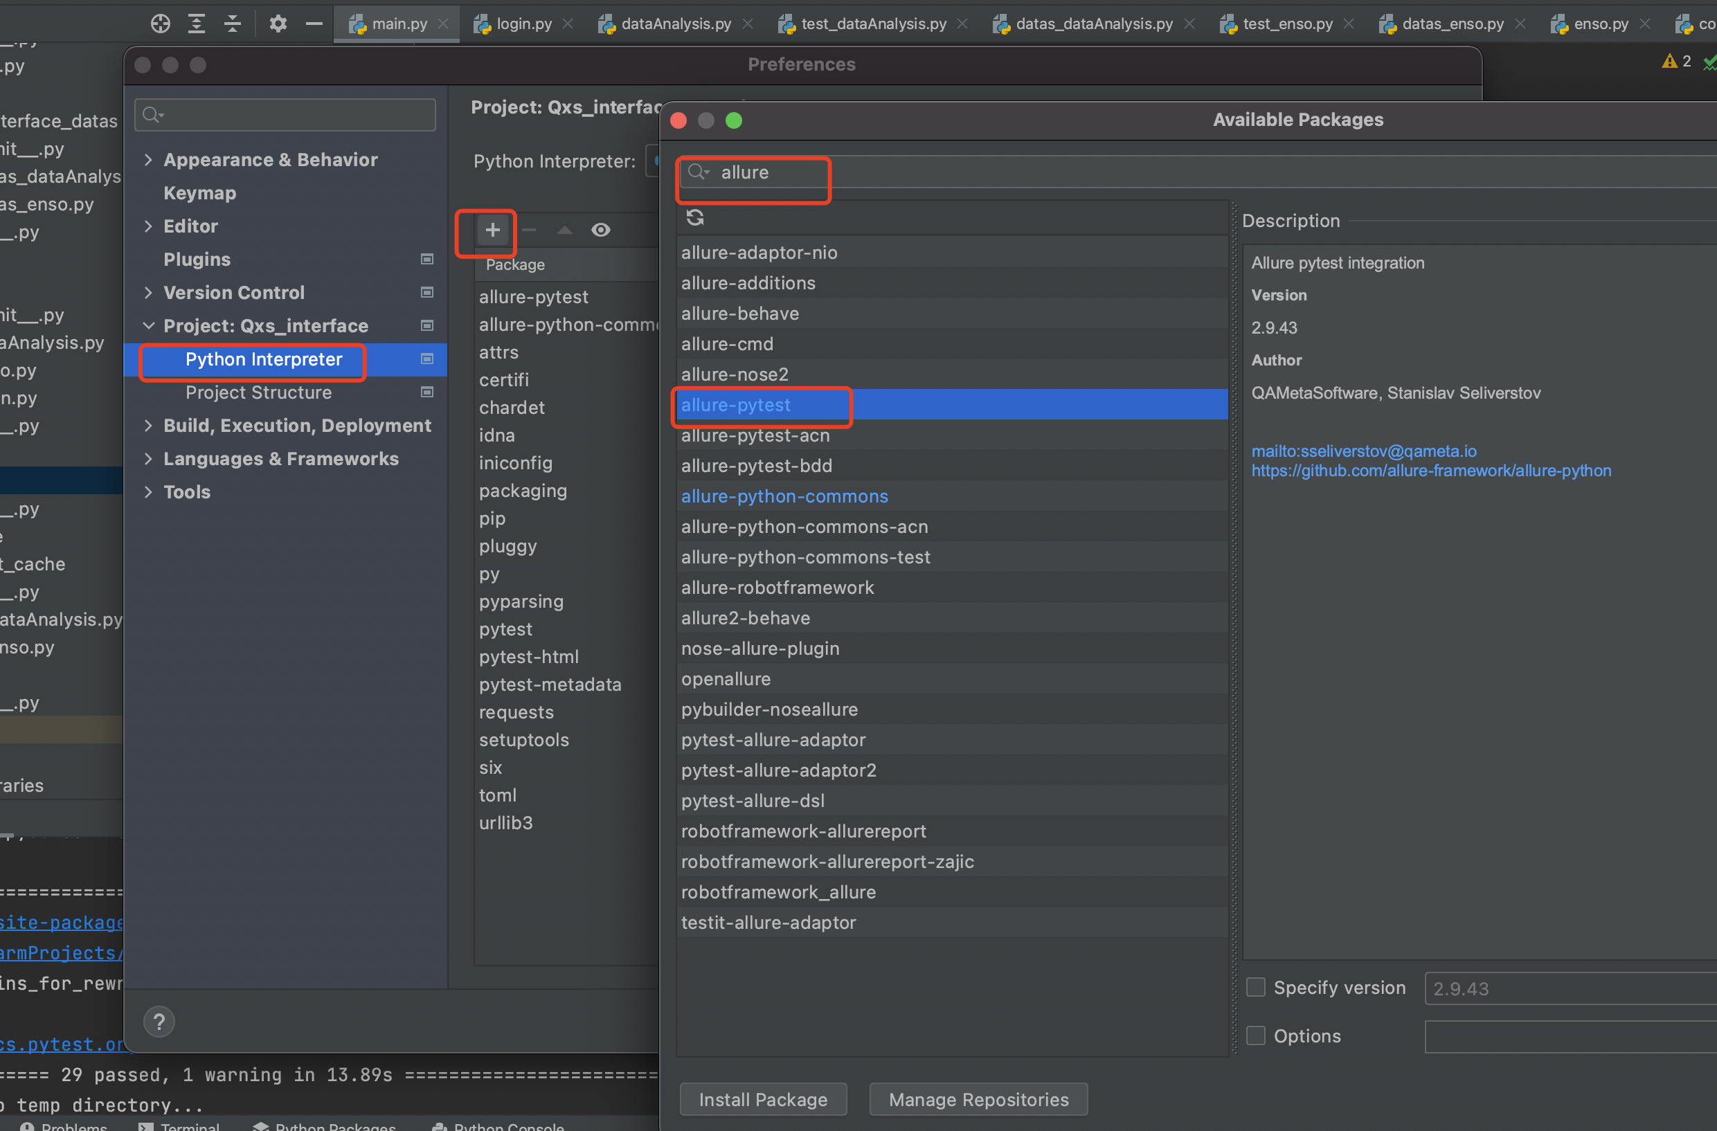This screenshot has height=1131, width=1717.
Task: Select pytest-allure-adaptor2 in available packages
Action: [951, 770]
